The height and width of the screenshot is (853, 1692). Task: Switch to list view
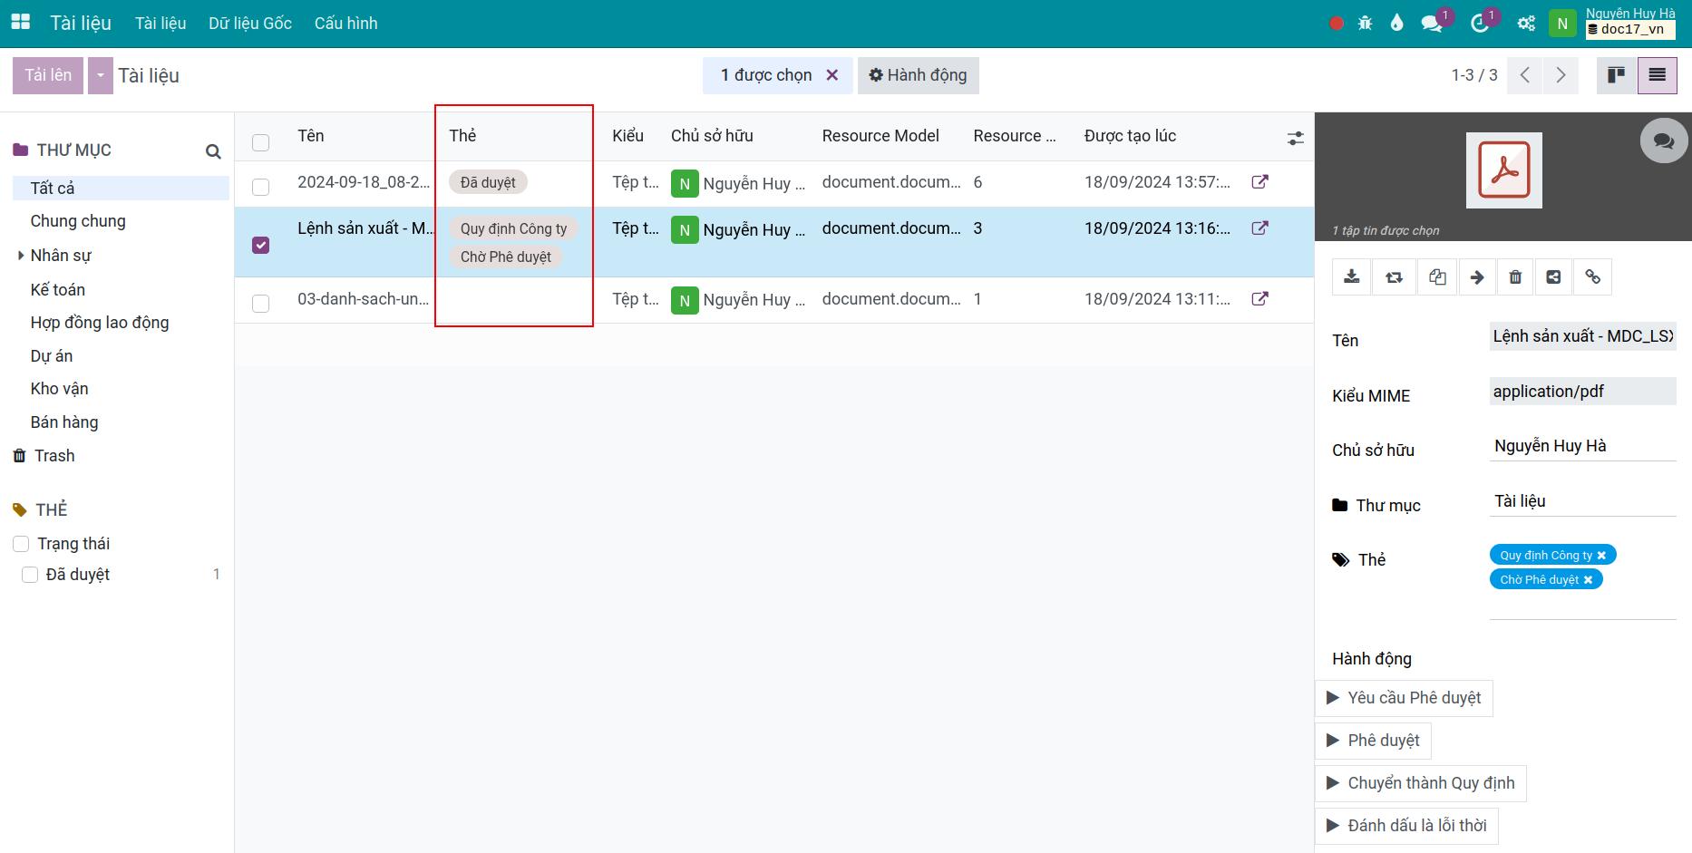point(1657,75)
